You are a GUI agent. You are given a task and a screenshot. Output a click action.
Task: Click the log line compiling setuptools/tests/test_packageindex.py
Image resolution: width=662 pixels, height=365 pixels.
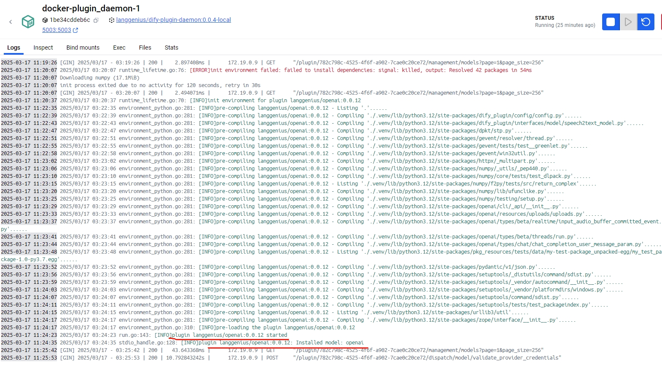[305, 305]
